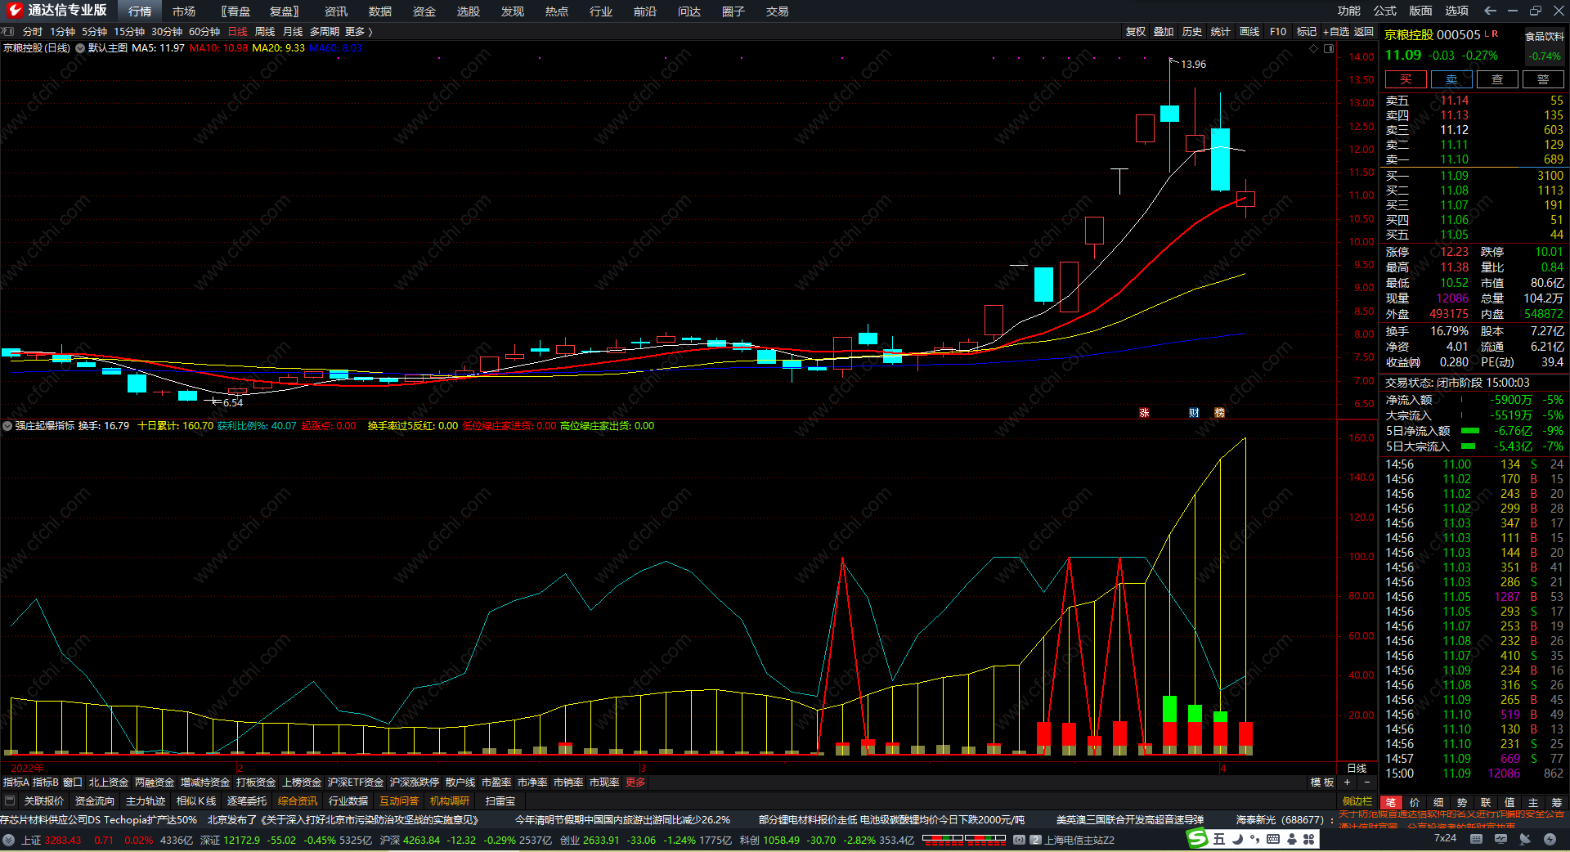Click the 财 marker on the K-line chart
The width and height of the screenshot is (1570, 852).
(x=1194, y=413)
